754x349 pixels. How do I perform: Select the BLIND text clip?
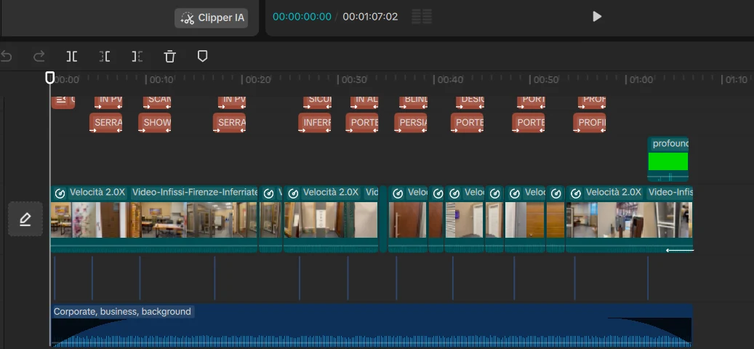click(413, 102)
